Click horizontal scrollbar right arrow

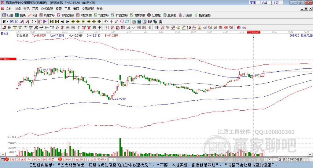tap(269, 159)
